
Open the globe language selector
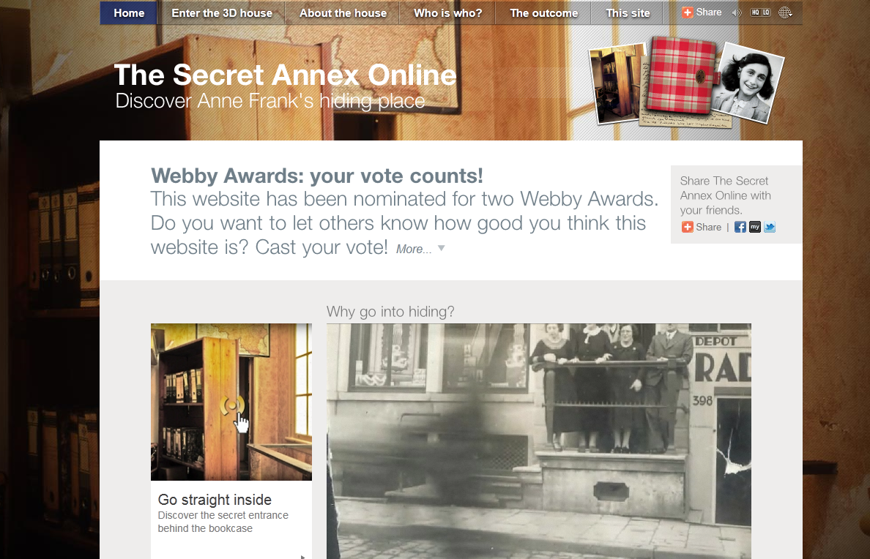(785, 12)
